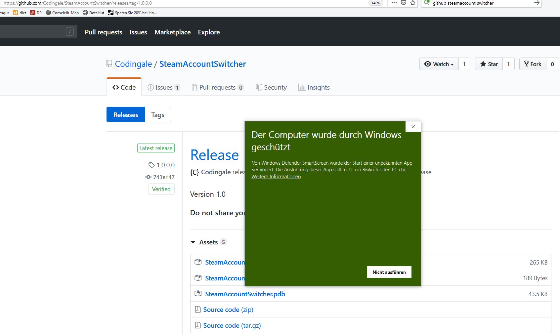560x335 pixels.
Task: Star the SteamAccountSwitcher repository
Action: [489, 64]
